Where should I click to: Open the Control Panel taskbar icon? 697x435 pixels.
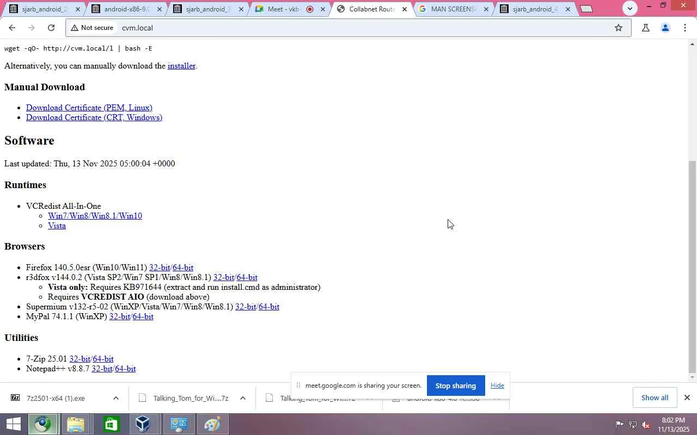pos(179,424)
